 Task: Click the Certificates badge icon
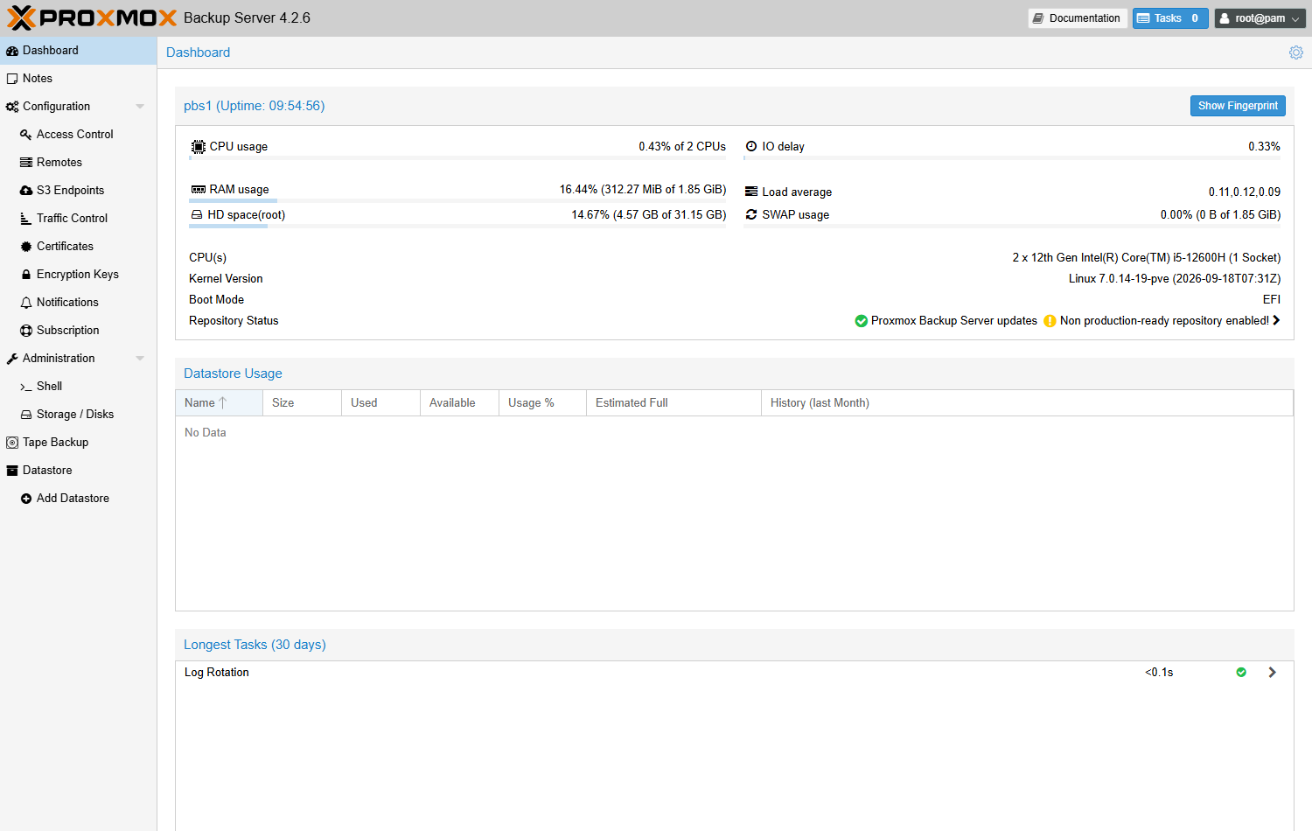coord(26,247)
